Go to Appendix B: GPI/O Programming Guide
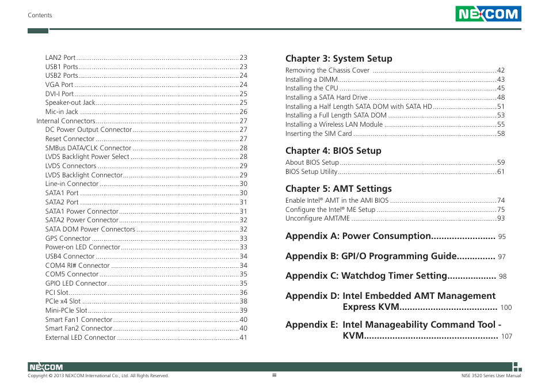549x387 pixels. [x=396, y=256]
